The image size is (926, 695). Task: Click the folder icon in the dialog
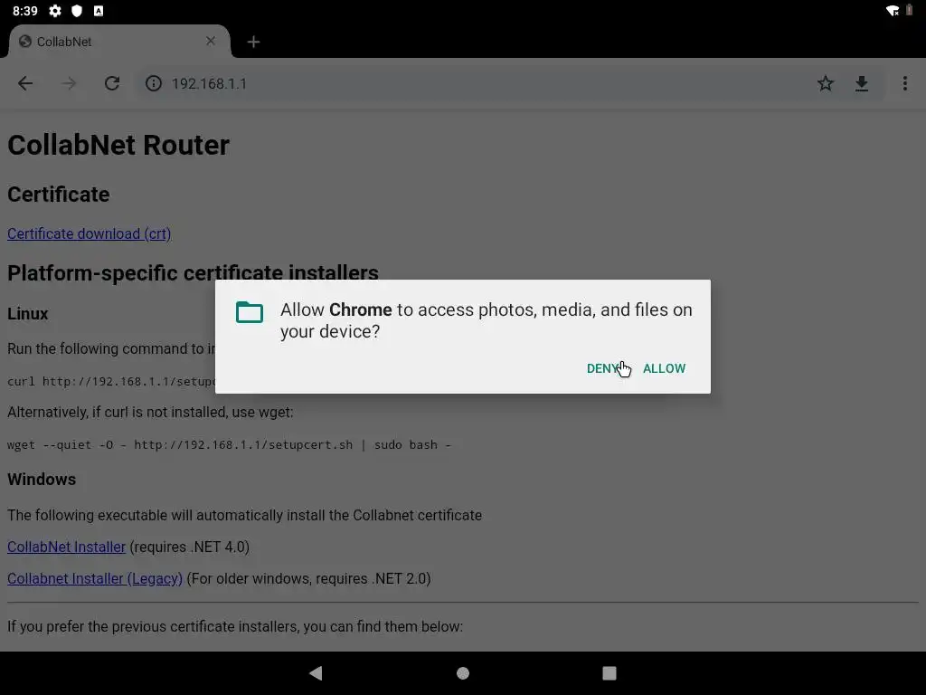pyautogui.click(x=250, y=312)
